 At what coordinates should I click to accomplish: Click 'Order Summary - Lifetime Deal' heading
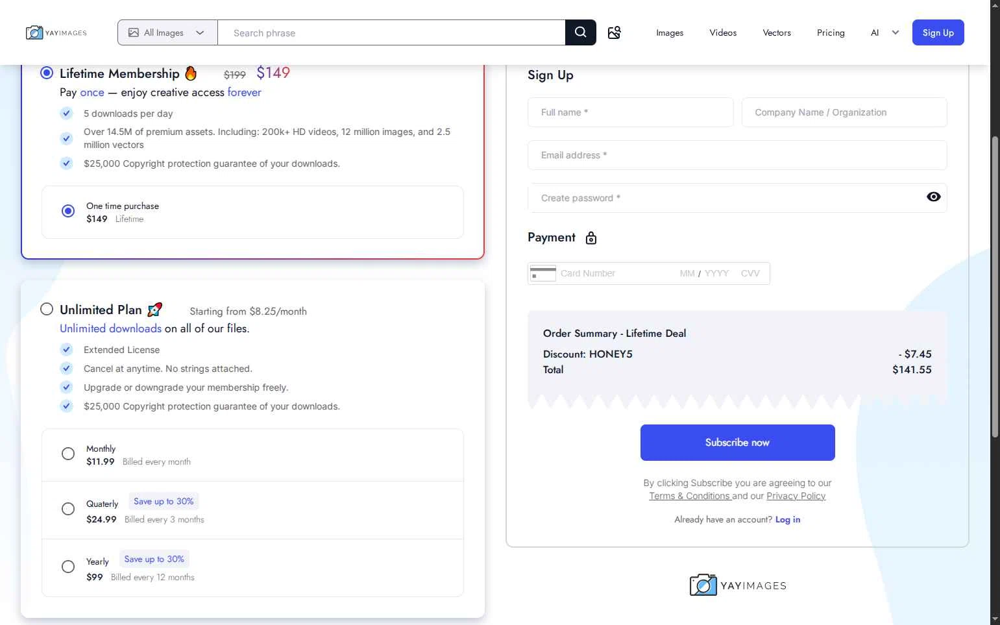(x=615, y=333)
